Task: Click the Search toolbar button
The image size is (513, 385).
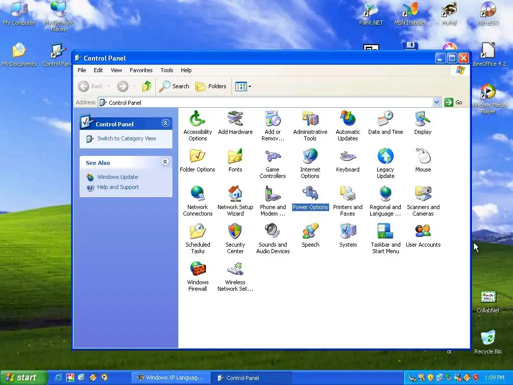Action: (174, 86)
